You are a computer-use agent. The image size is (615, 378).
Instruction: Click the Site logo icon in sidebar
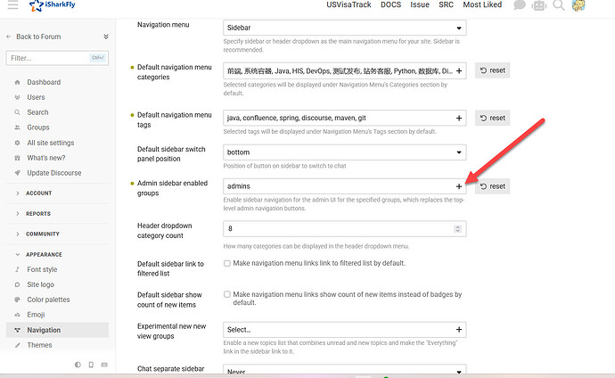pyautogui.click(x=17, y=284)
